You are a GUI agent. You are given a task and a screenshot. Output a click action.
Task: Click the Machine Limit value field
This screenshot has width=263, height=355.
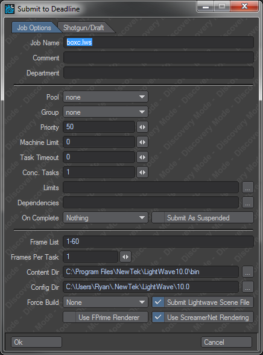[99, 142]
